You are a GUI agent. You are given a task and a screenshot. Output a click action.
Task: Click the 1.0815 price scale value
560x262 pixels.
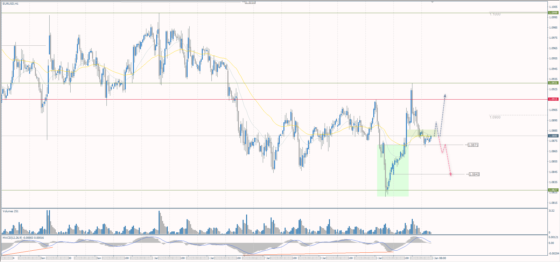(553, 203)
